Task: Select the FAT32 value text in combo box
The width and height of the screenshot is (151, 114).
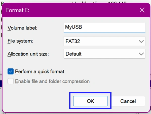Action: pos(73,41)
